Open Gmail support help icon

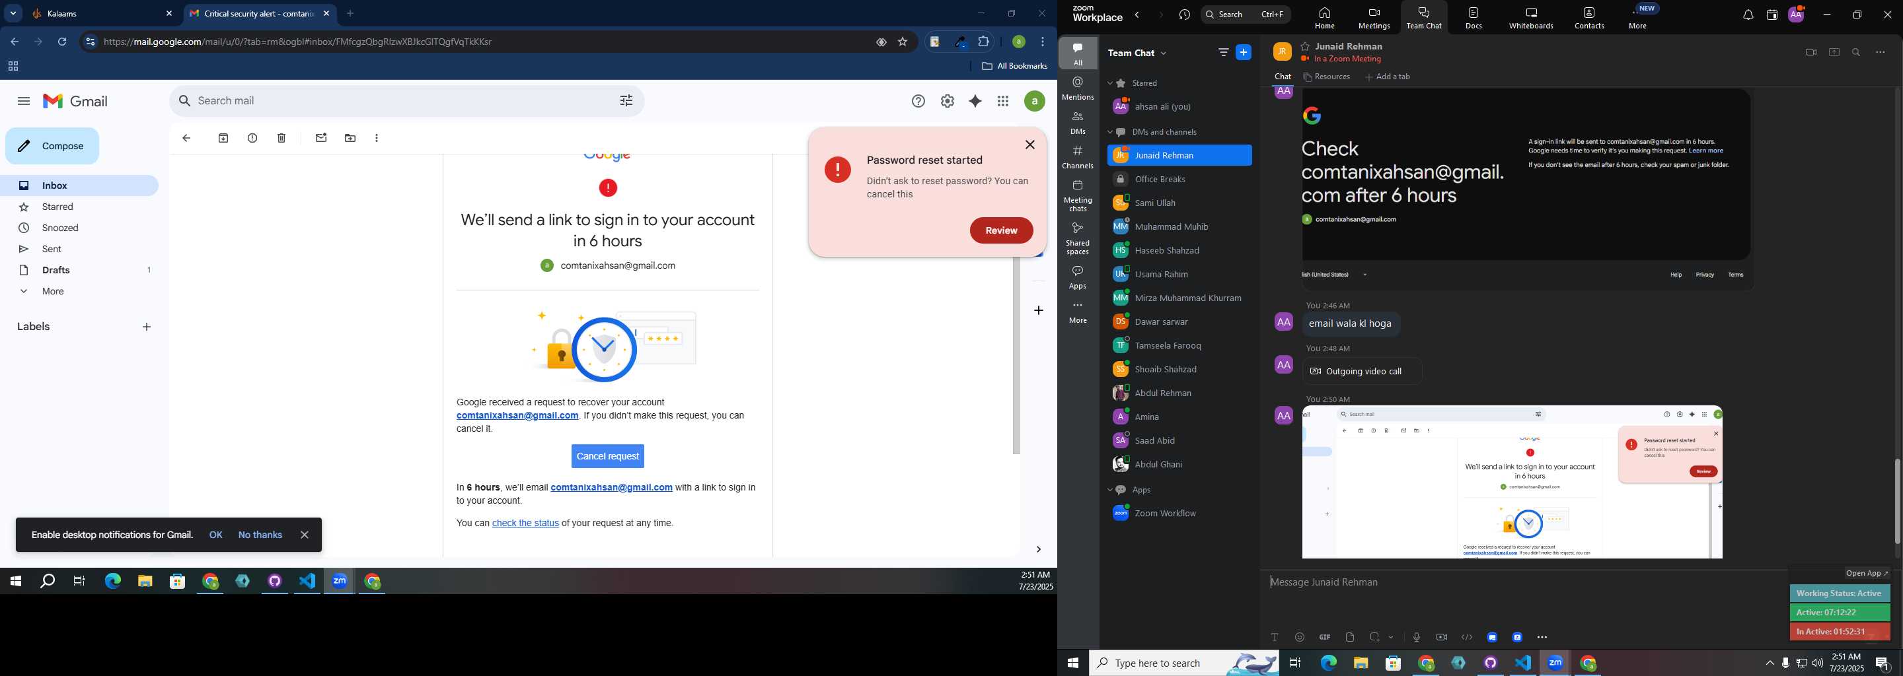click(918, 102)
